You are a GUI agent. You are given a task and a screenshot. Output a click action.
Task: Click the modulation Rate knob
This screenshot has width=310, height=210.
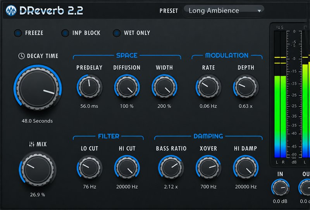click(208, 87)
